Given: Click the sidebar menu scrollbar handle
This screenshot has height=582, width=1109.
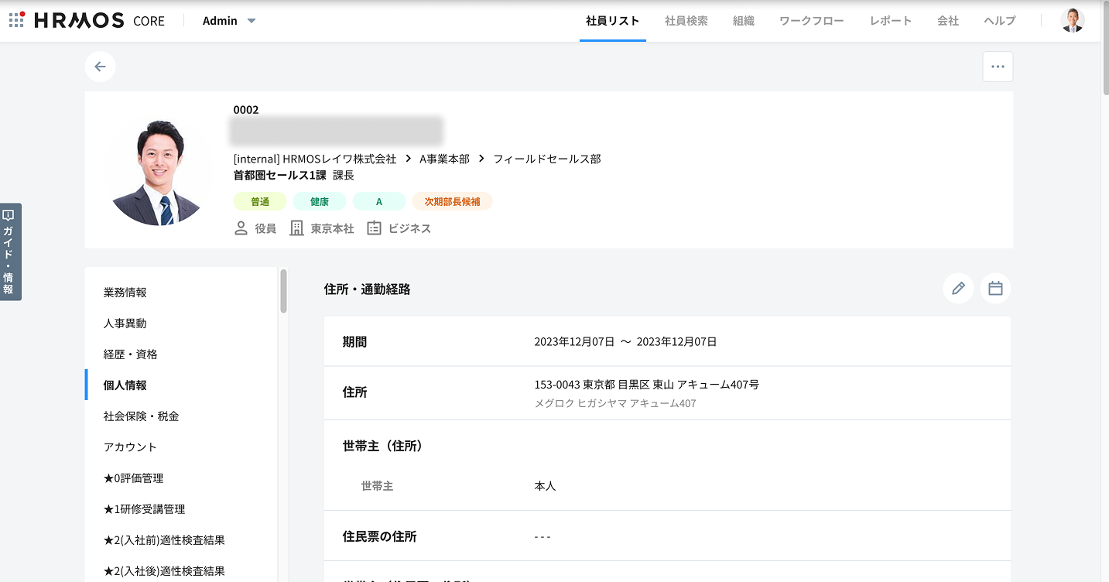Looking at the screenshot, I should click(x=284, y=291).
